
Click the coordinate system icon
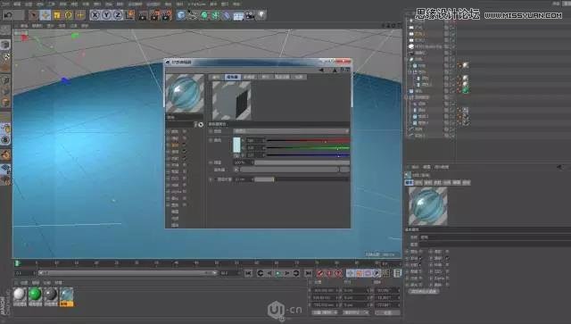coord(129,15)
